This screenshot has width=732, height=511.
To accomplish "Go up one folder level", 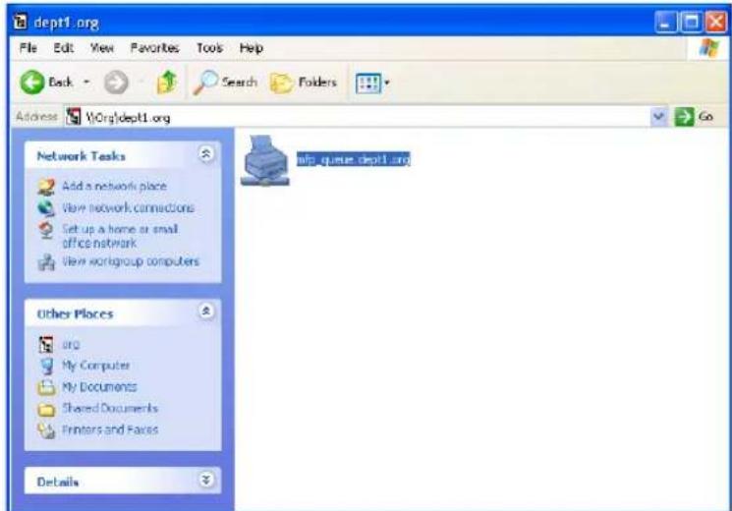I will point(167,83).
